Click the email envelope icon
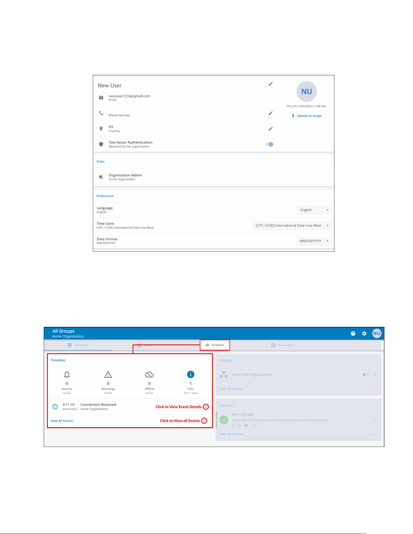The width and height of the screenshot is (413, 534). tap(101, 98)
